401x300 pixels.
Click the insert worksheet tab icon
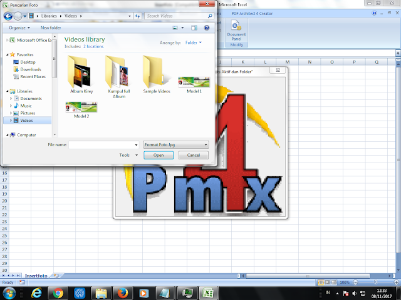(x=56, y=276)
